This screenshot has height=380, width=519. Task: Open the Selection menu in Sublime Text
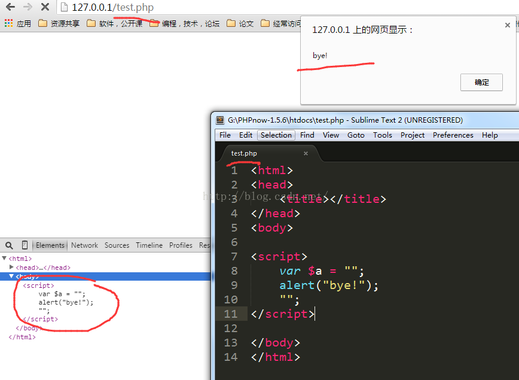pyautogui.click(x=276, y=135)
